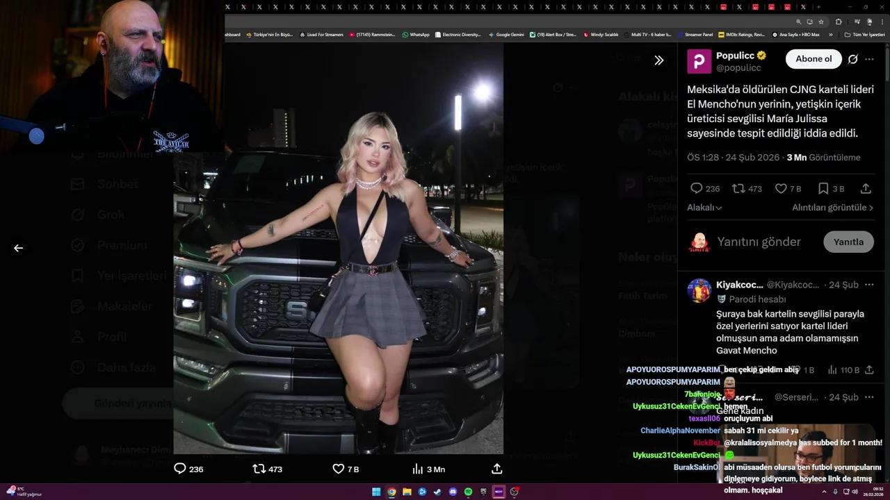Open the browser extensions puzzle icon
890x500 pixels.
(839, 22)
